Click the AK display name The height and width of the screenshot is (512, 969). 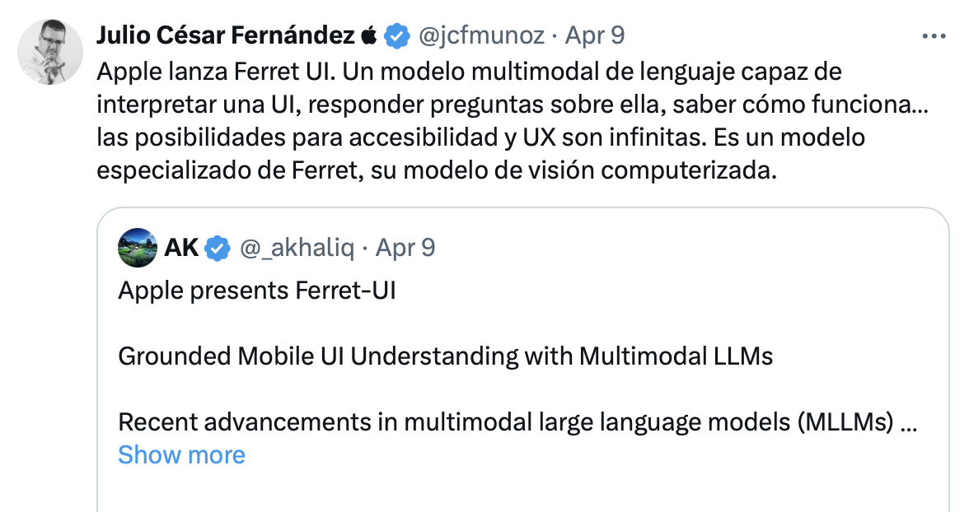pos(181,248)
